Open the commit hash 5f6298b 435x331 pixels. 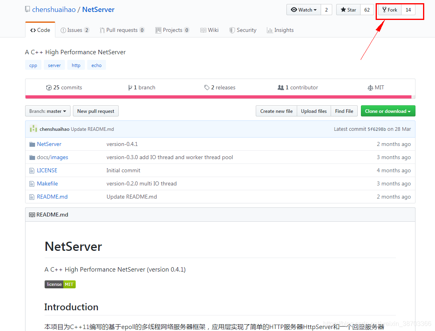[x=377, y=129]
